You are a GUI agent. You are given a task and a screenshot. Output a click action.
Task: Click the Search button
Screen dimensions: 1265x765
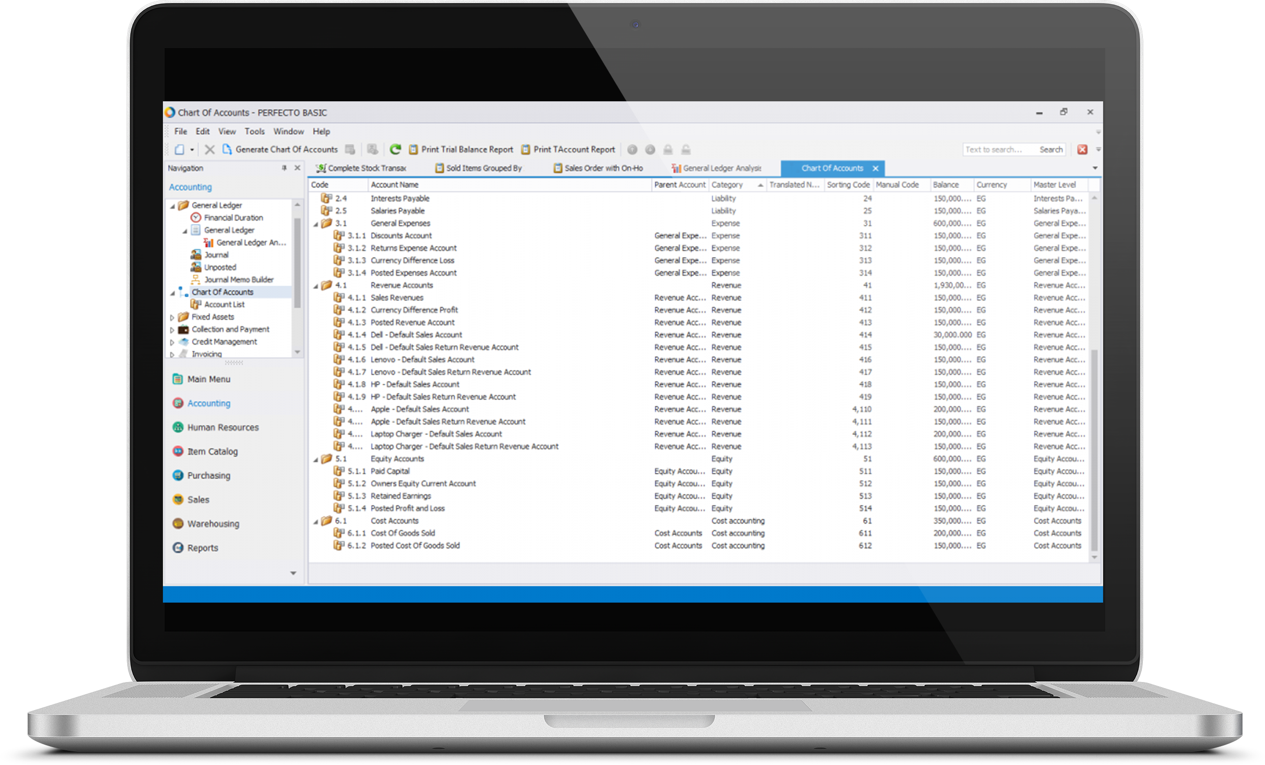1051,150
